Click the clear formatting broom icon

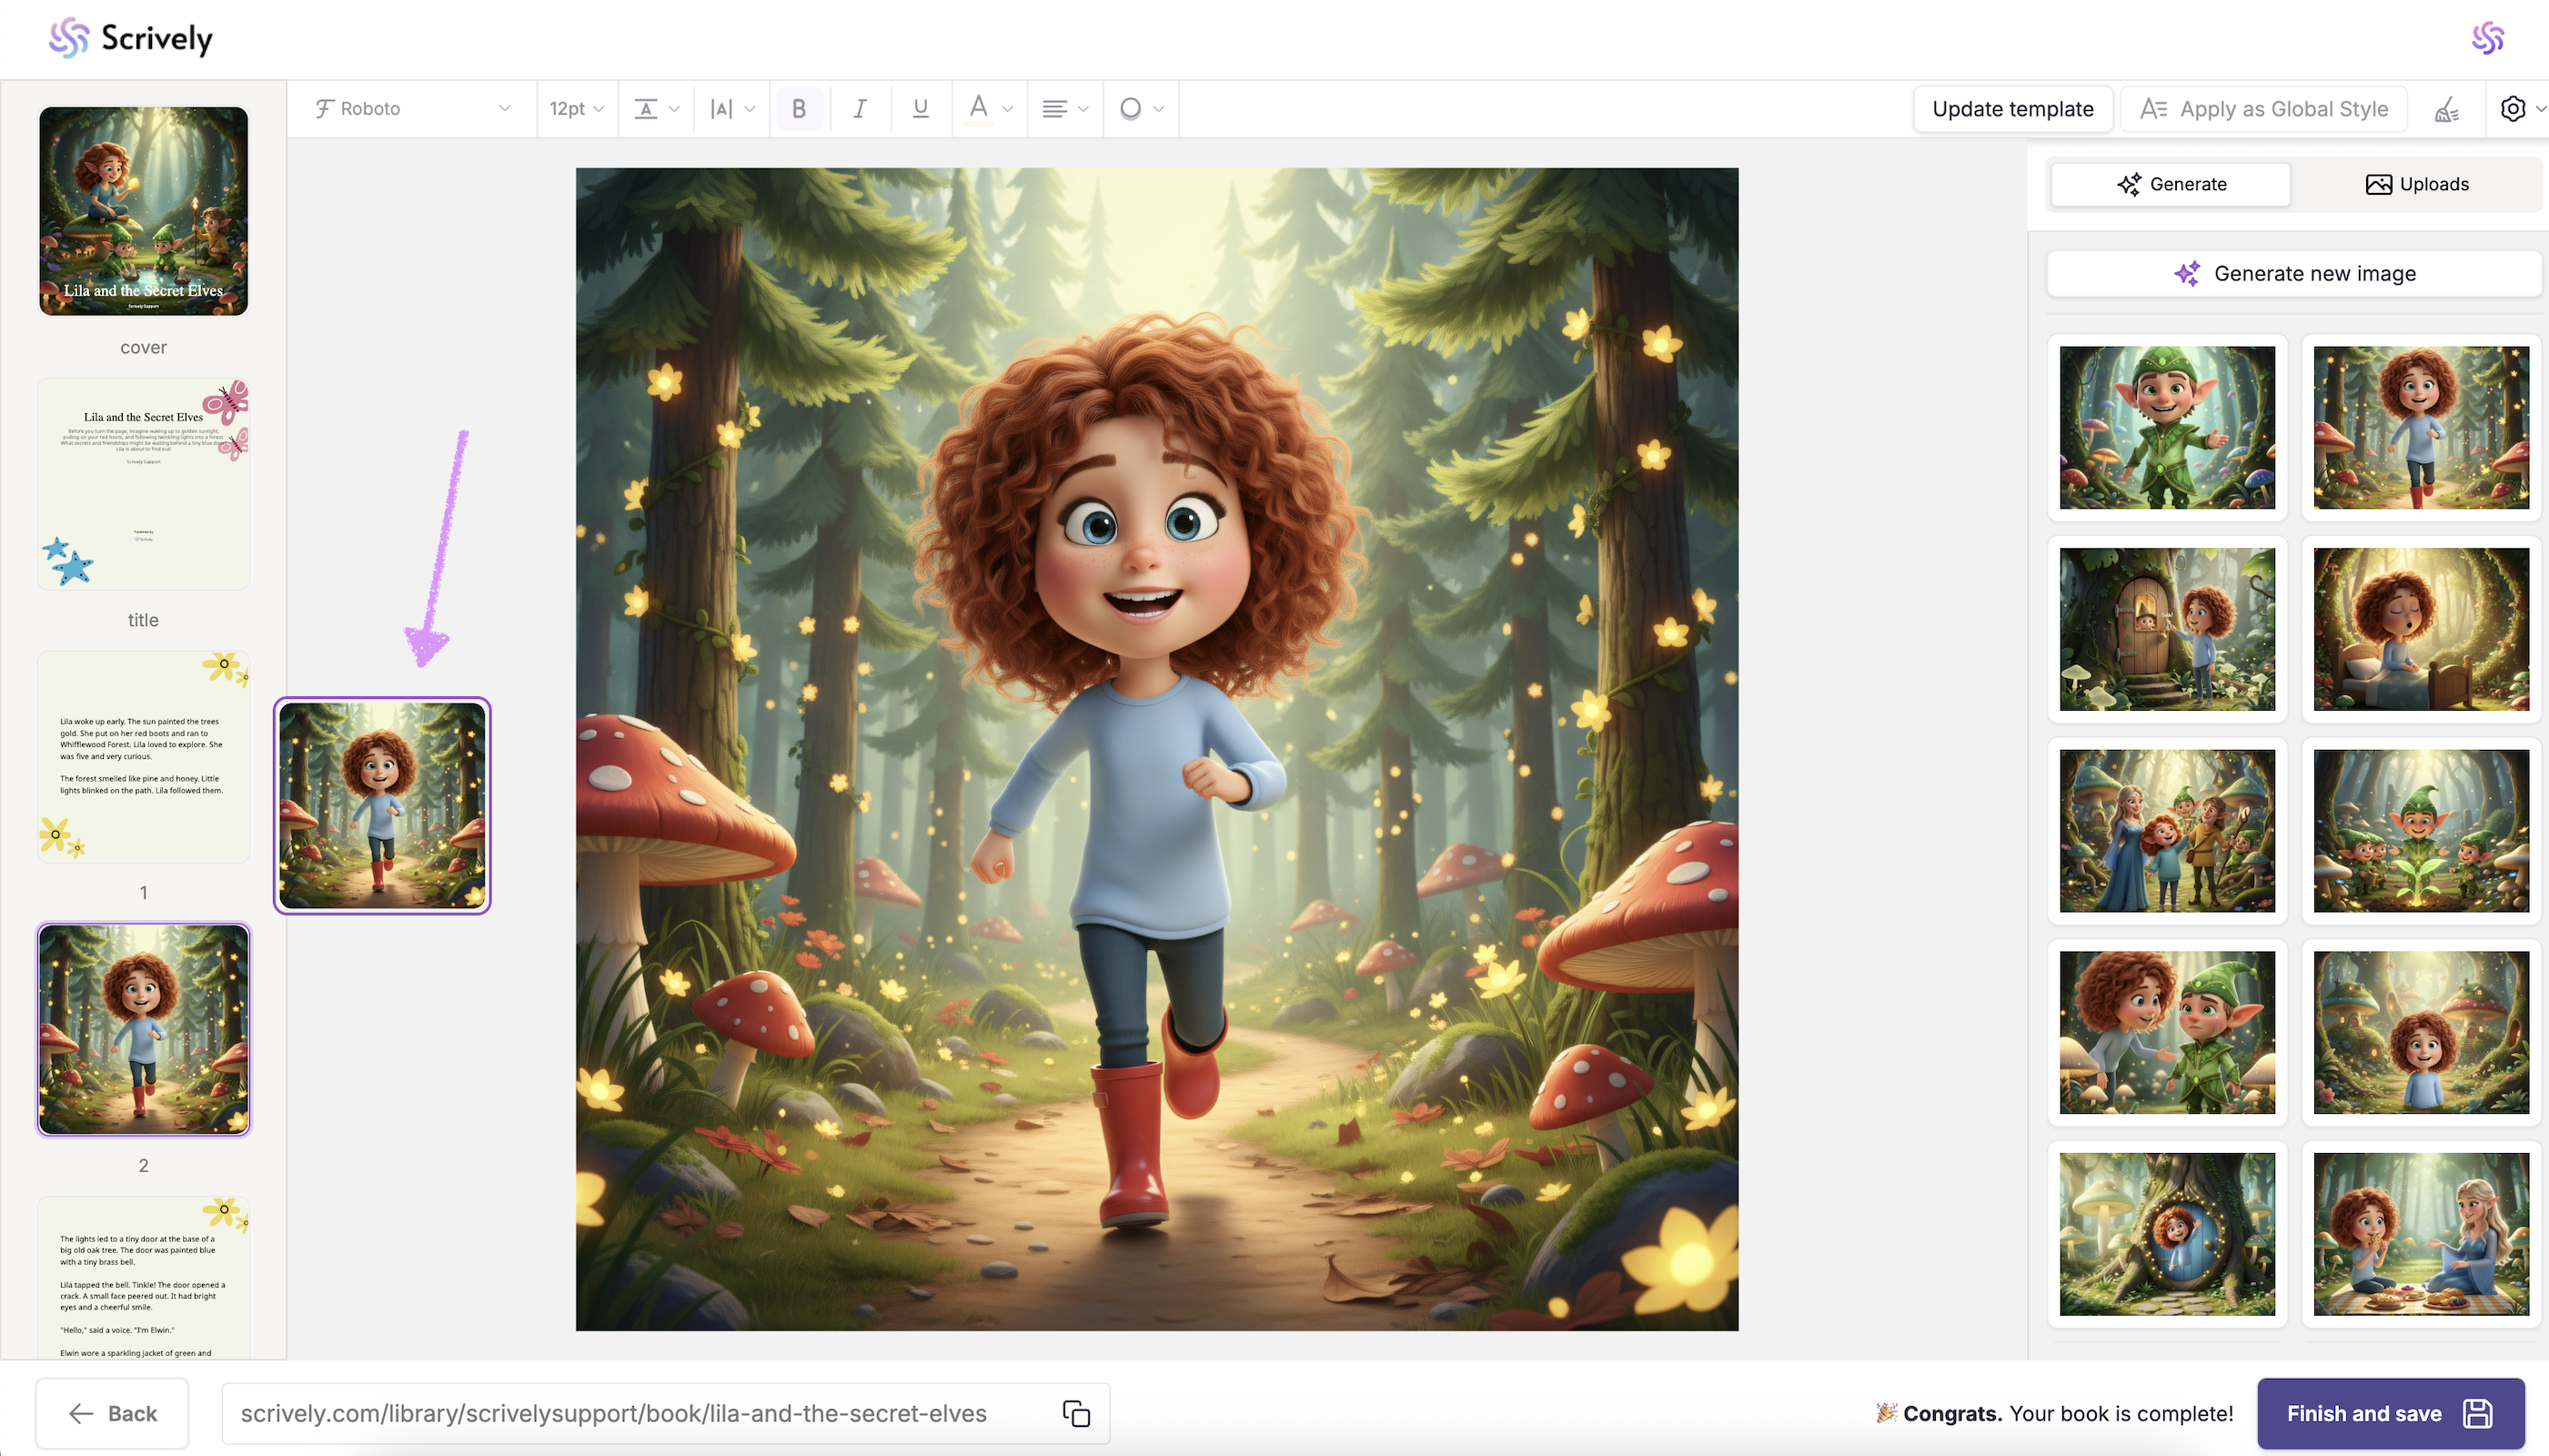2446,109
